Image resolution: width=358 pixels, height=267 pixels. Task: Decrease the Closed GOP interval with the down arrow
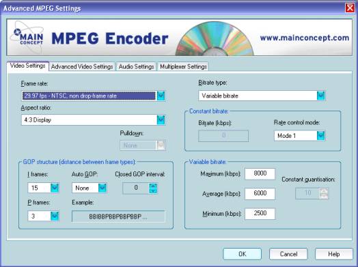pos(153,191)
